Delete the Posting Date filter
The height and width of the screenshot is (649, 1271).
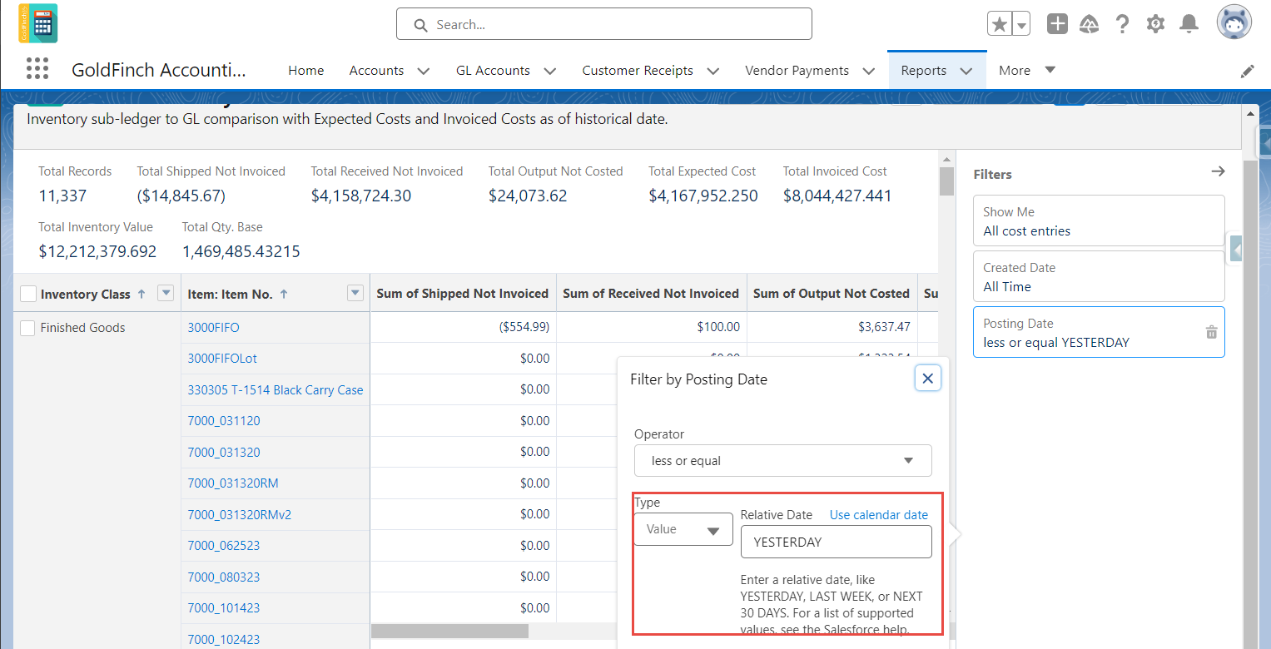(x=1212, y=332)
